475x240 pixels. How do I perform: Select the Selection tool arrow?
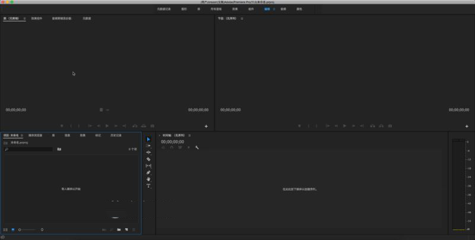coord(148,139)
